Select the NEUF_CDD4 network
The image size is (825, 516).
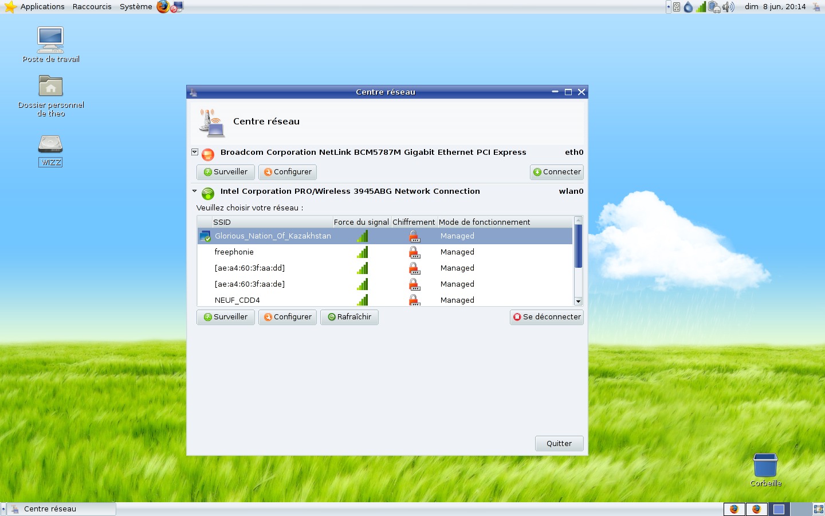point(385,299)
